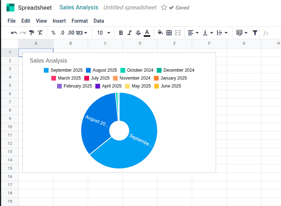Open the Format menu
281x206 pixels.
[x=79, y=21]
